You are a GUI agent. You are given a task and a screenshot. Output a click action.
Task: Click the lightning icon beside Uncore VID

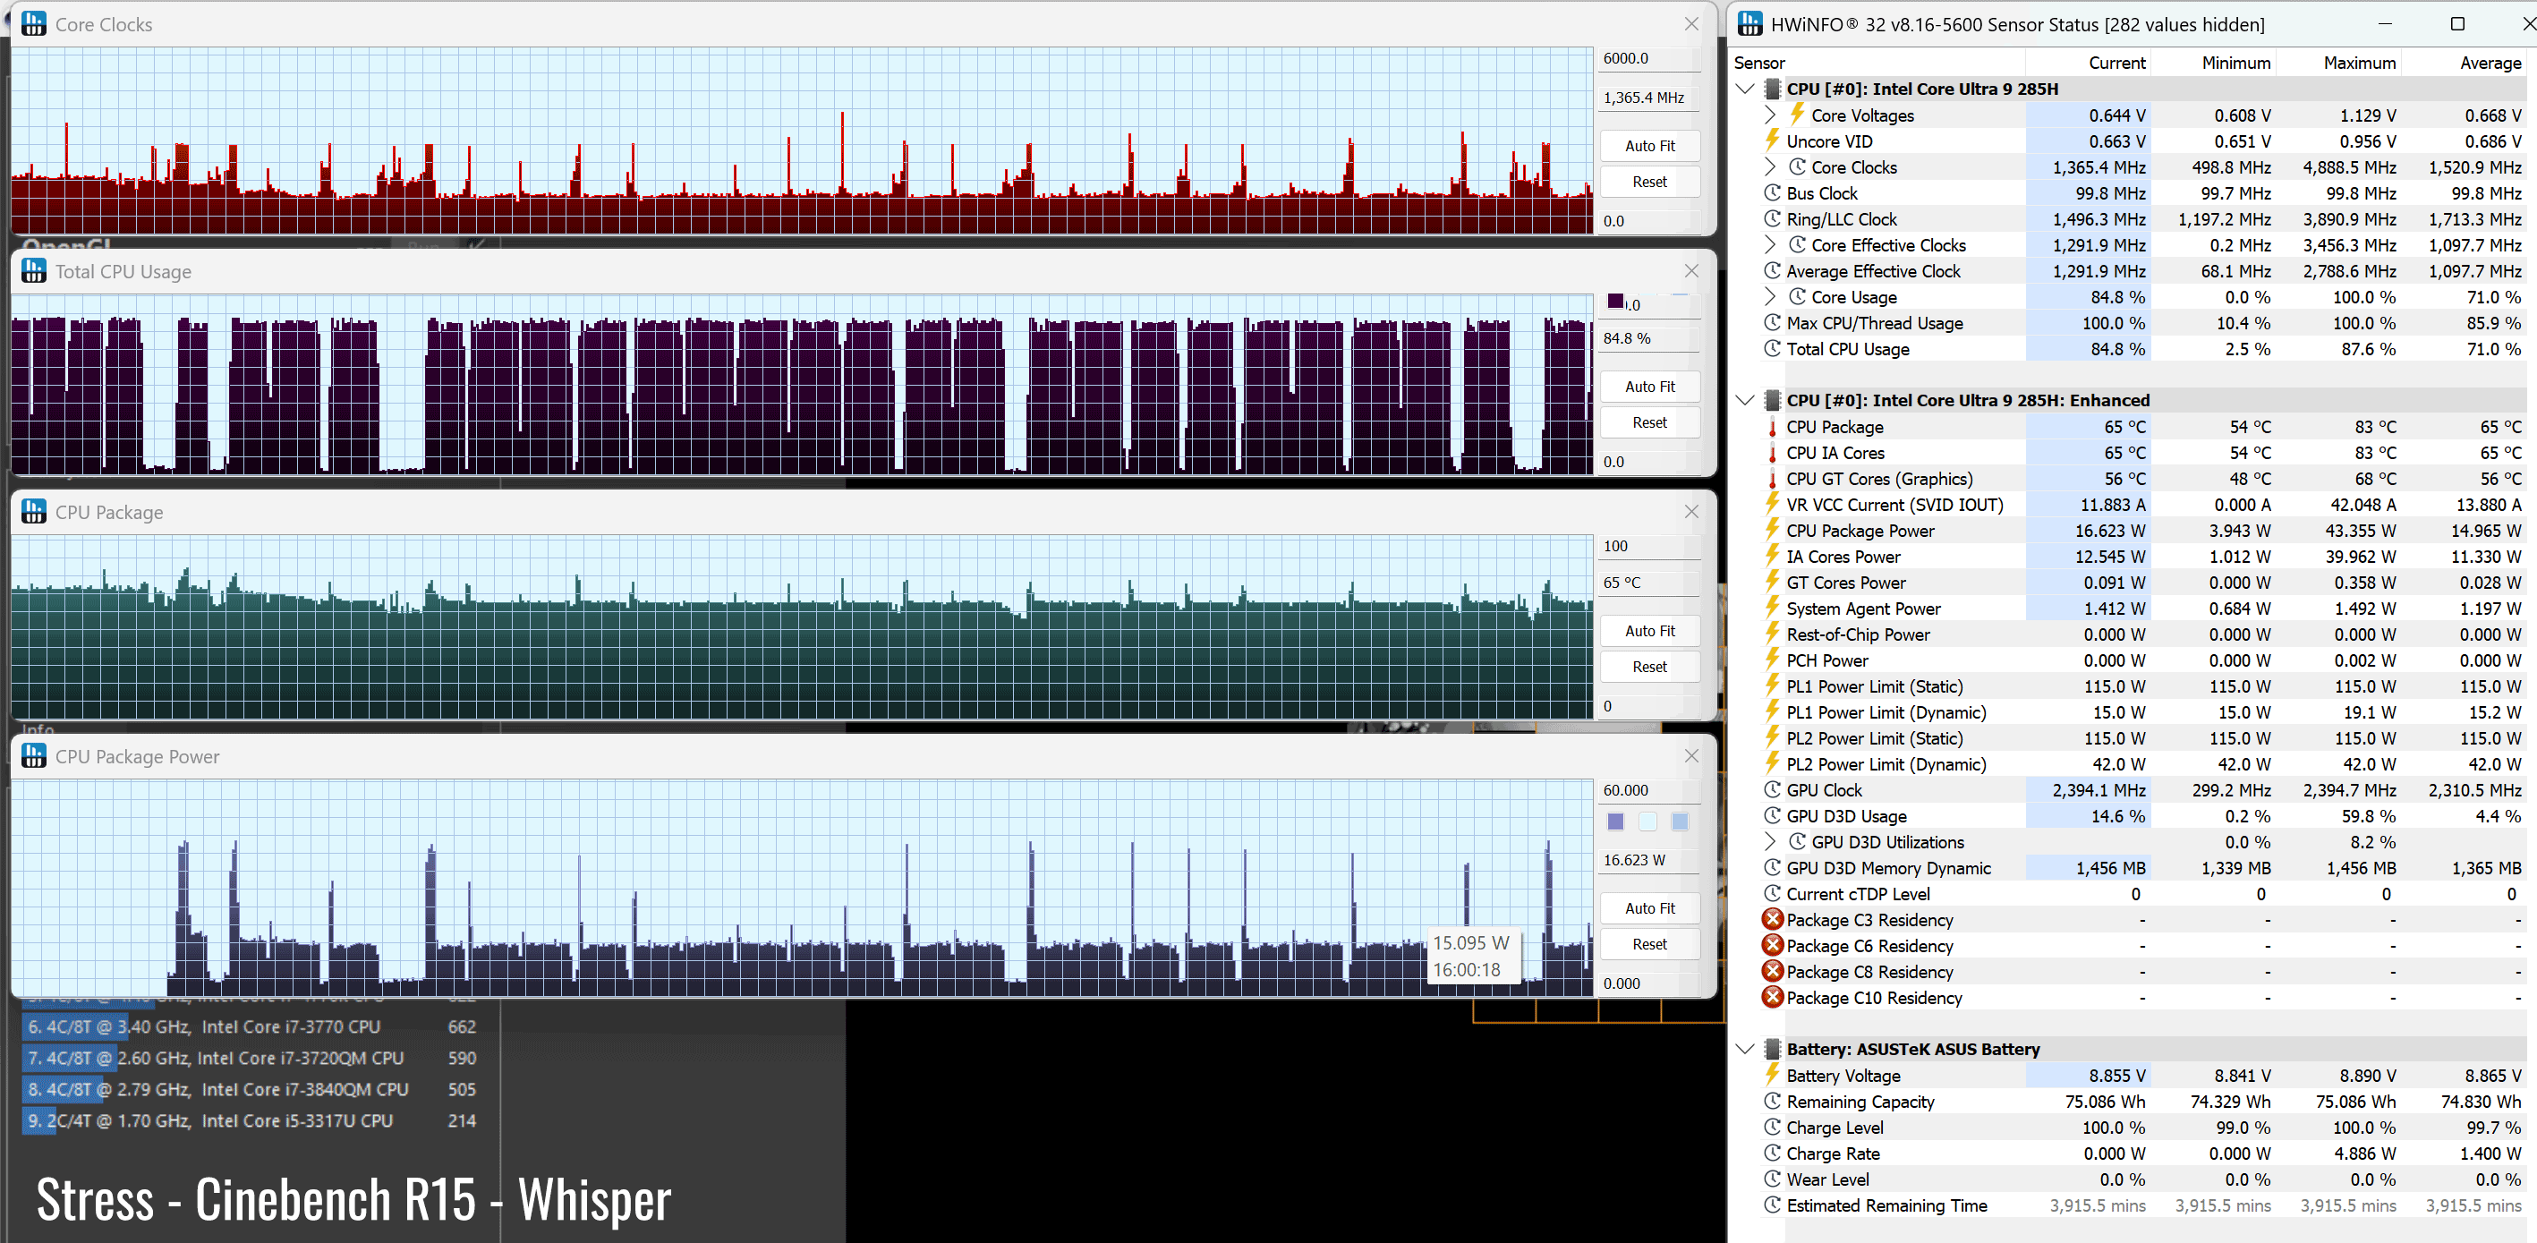[1772, 140]
